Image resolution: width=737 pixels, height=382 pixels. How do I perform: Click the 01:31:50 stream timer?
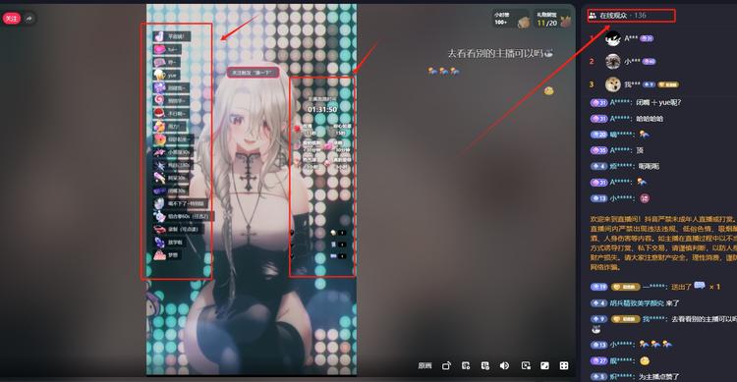click(322, 109)
